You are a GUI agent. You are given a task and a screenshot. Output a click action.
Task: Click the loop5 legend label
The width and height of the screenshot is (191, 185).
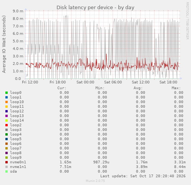point(16,139)
